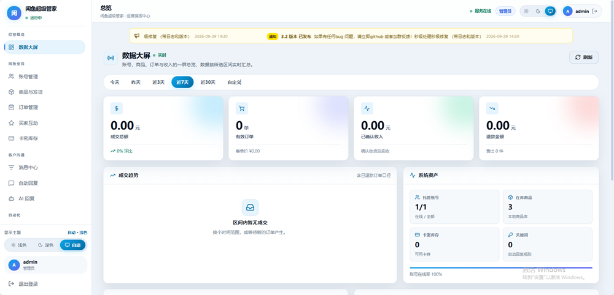
Task: Click the inbox icon in empty trend chart
Action: (251, 207)
